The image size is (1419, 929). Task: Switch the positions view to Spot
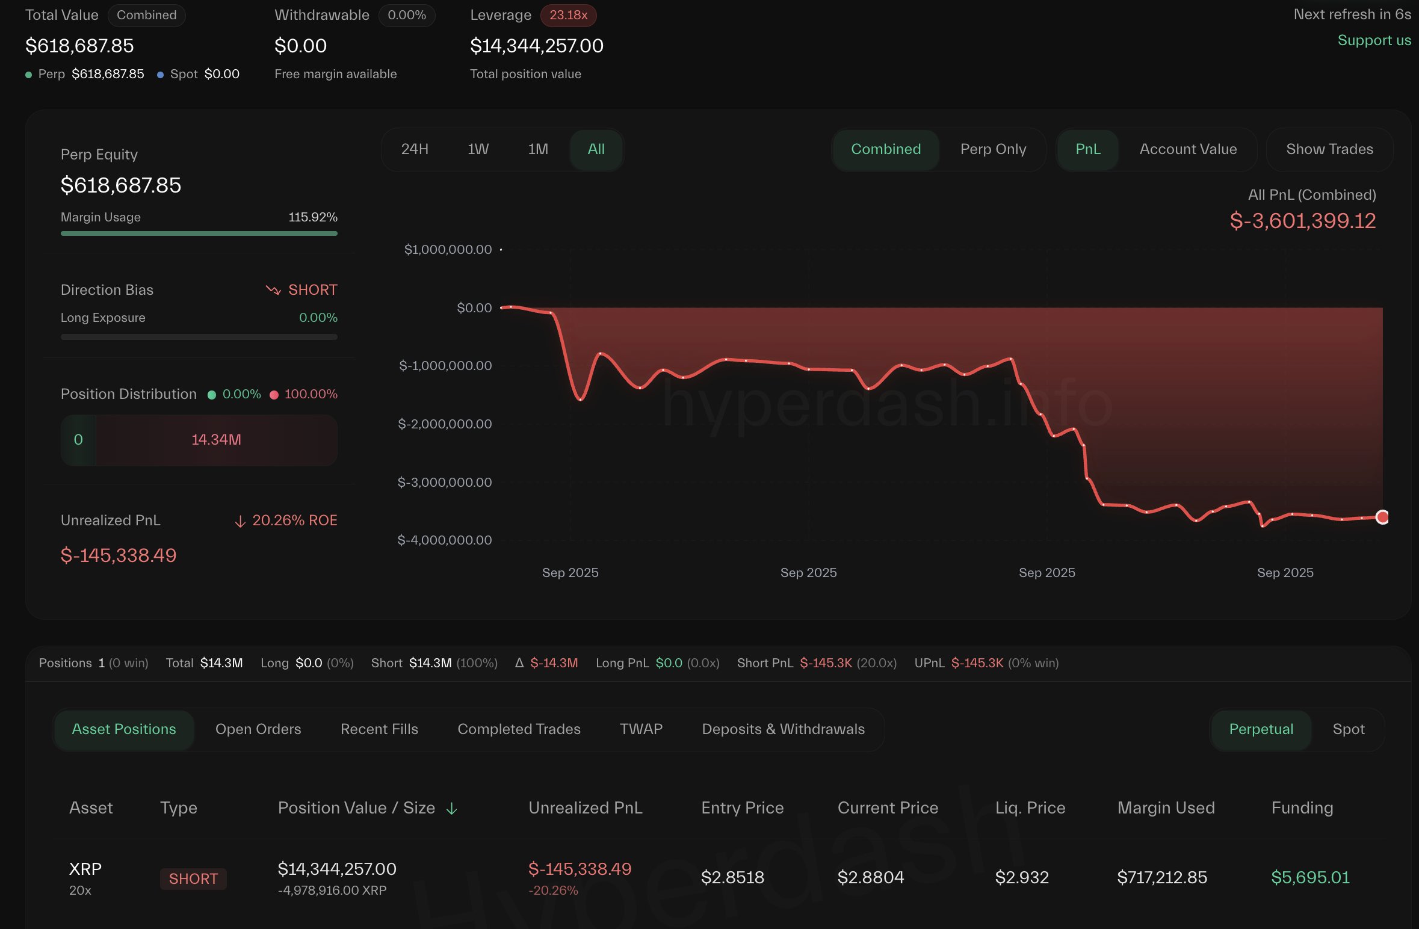click(1348, 729)
